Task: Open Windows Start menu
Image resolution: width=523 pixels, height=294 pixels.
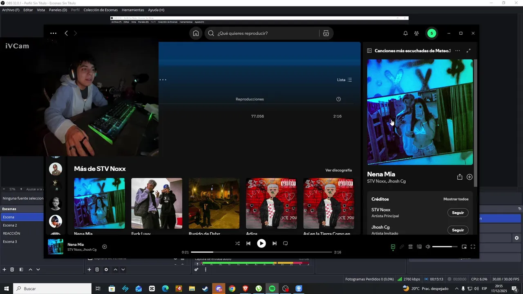Action: tap(7, 289)
